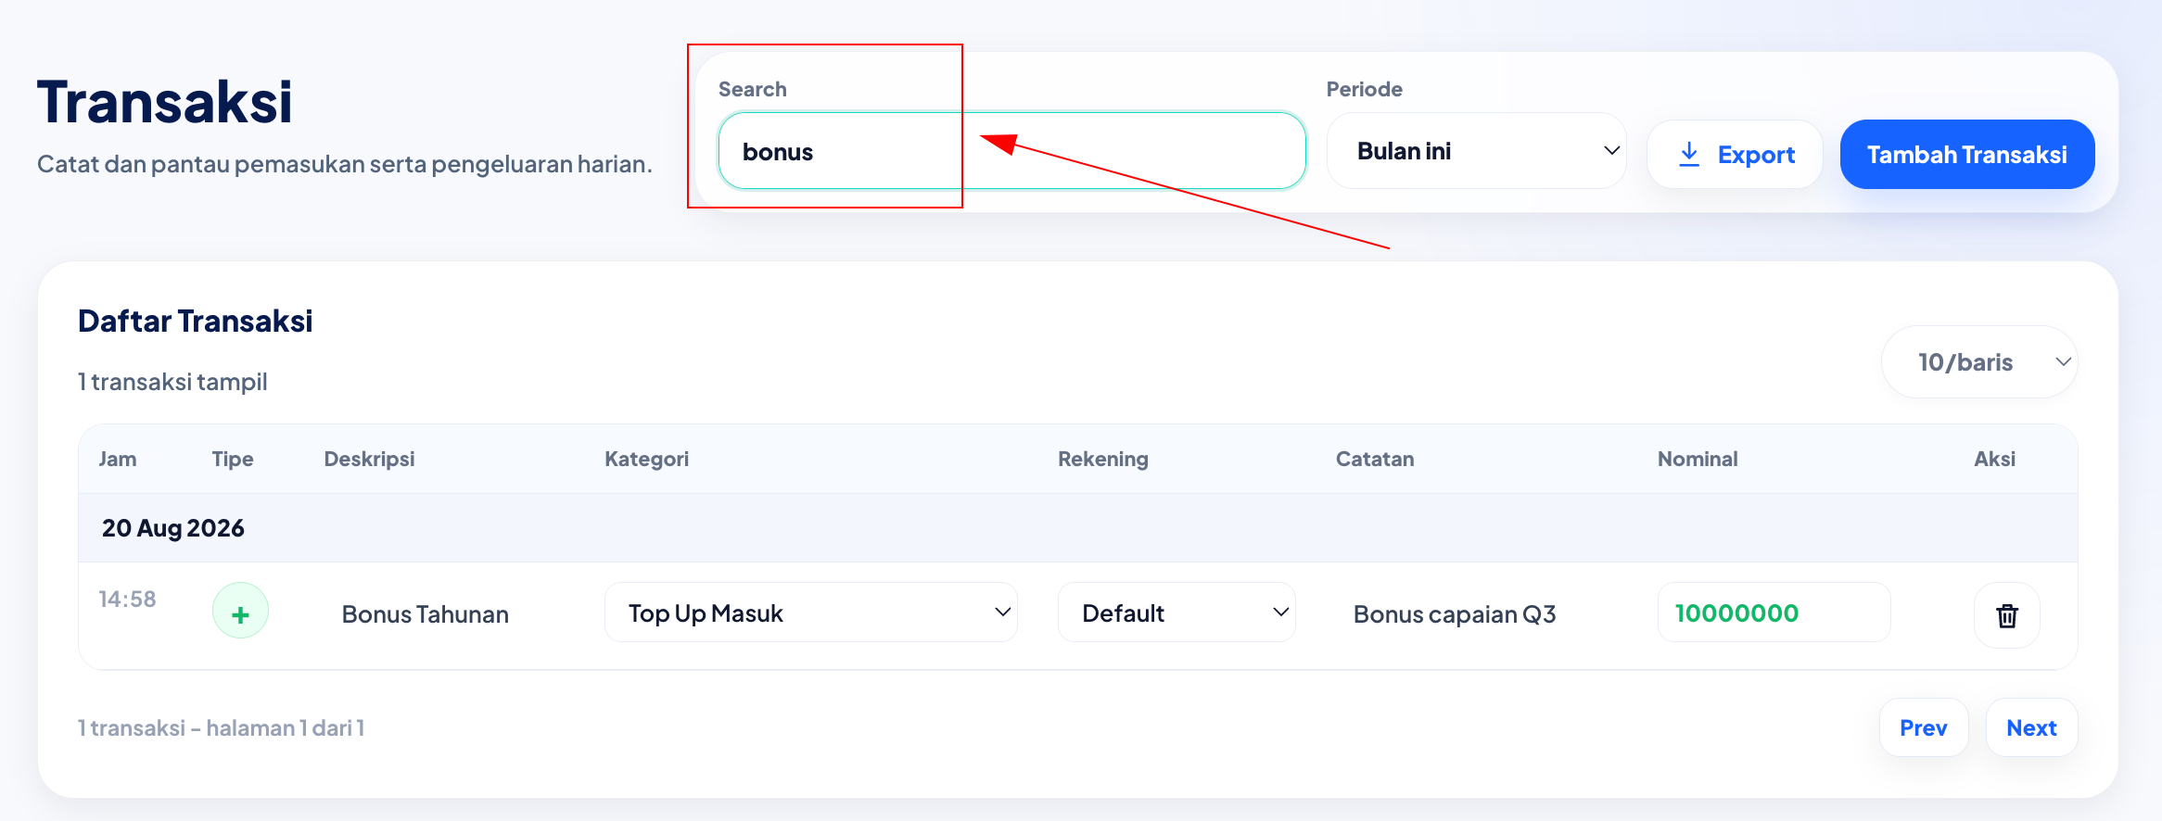Open the Periode dropdown showing Bulan ini
Image resolution: width=2162 pixels, height=821 pixels.
(1476, 151)
